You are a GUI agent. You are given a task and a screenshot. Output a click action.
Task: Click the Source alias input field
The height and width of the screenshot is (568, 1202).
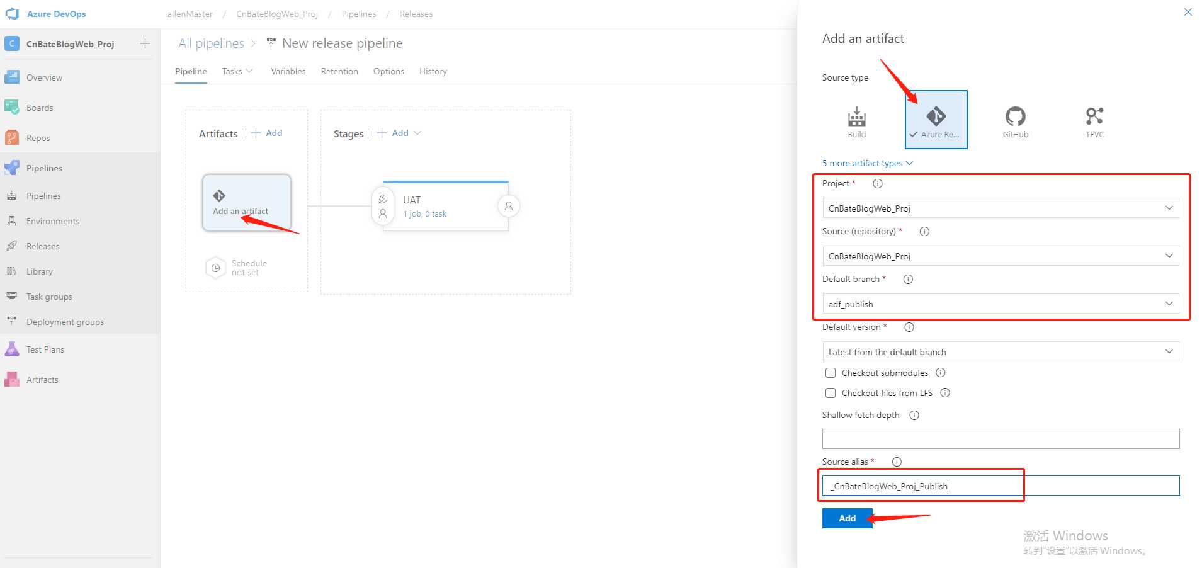pos(1001,486)
